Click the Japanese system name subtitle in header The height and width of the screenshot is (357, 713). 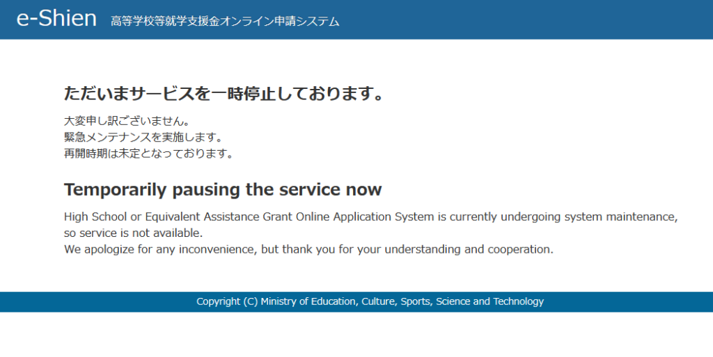(x=225, y=22)
